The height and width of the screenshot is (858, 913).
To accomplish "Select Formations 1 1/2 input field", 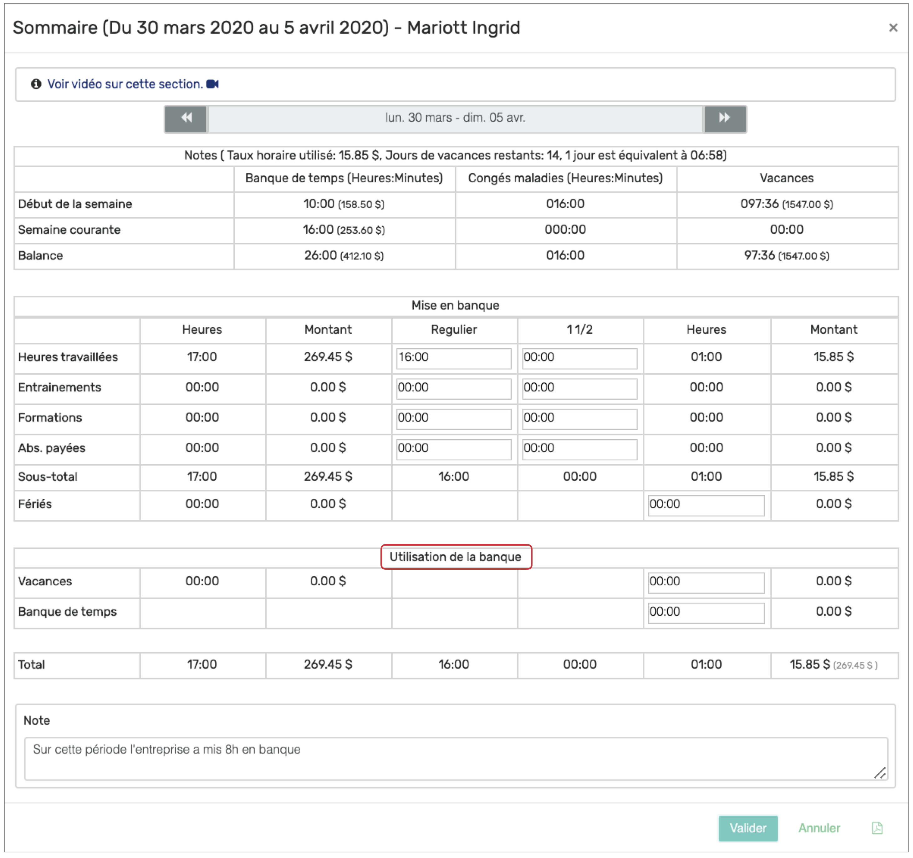I will pyautogui.click(x=579, y=419).
